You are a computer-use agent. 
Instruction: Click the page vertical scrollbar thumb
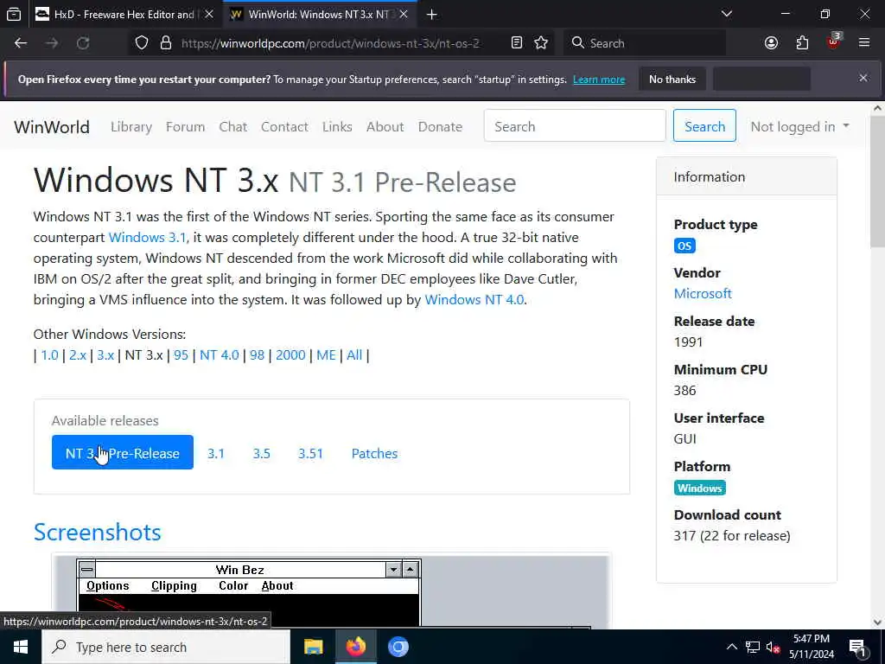coord(878,182)
